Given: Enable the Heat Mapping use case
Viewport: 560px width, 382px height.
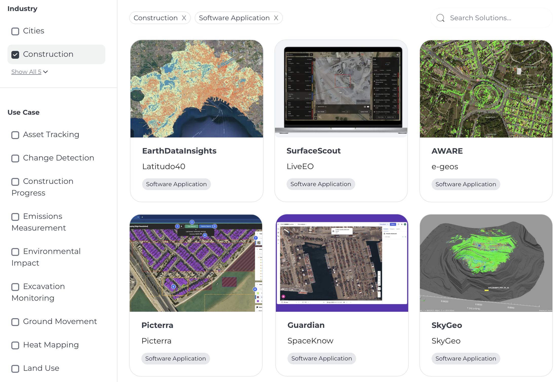Looking at the screenshot, I should tap(15, 345).
